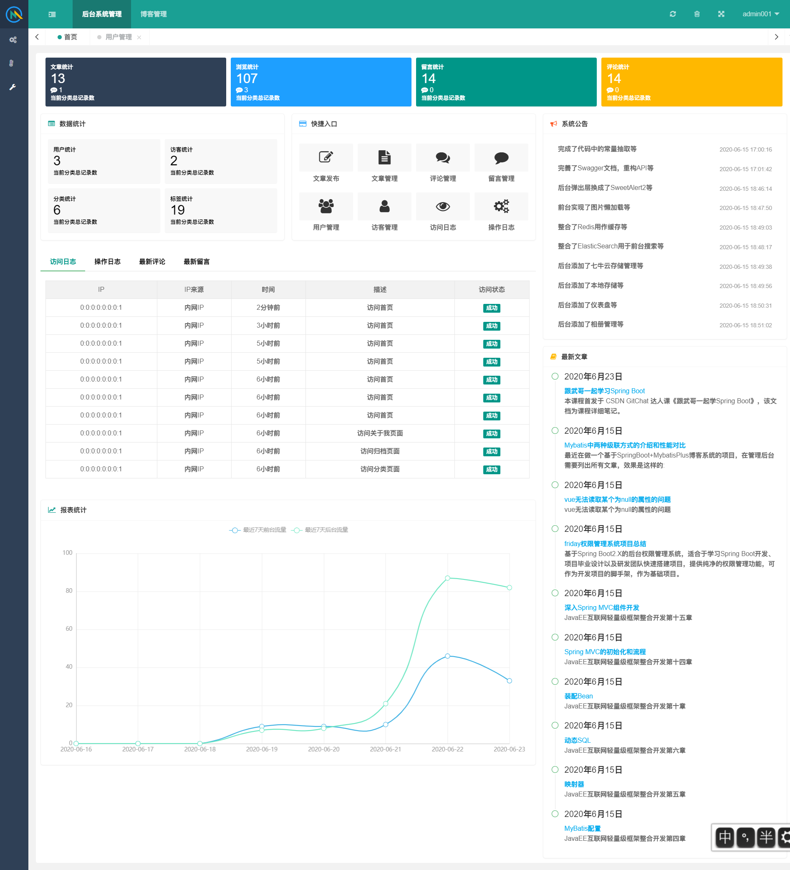Close the 用户管理 tab
790x870 pixels.
coord(139,38)
